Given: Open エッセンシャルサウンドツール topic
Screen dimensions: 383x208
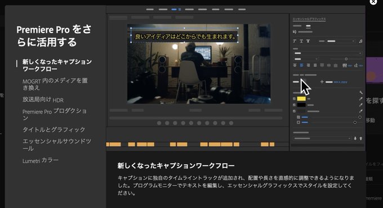Looking at the screenshot, I should coord(57,144).
